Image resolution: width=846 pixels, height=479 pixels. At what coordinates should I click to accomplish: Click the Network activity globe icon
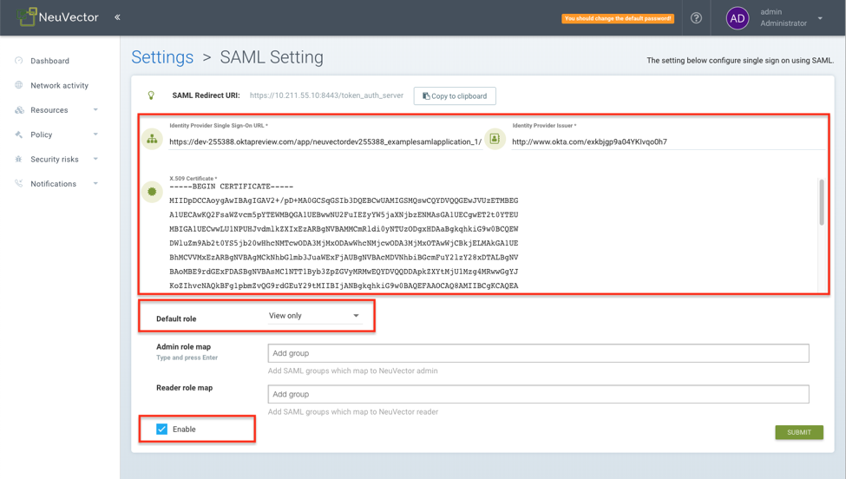click(x=19, y=85)
